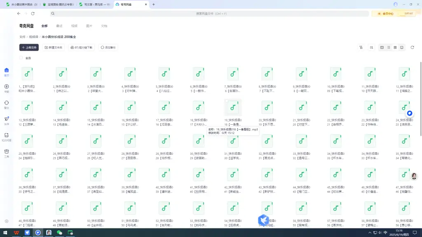This screenshot has width=422, height=237.
Task: Select the 视频 category tab
Action: point(74,26)
